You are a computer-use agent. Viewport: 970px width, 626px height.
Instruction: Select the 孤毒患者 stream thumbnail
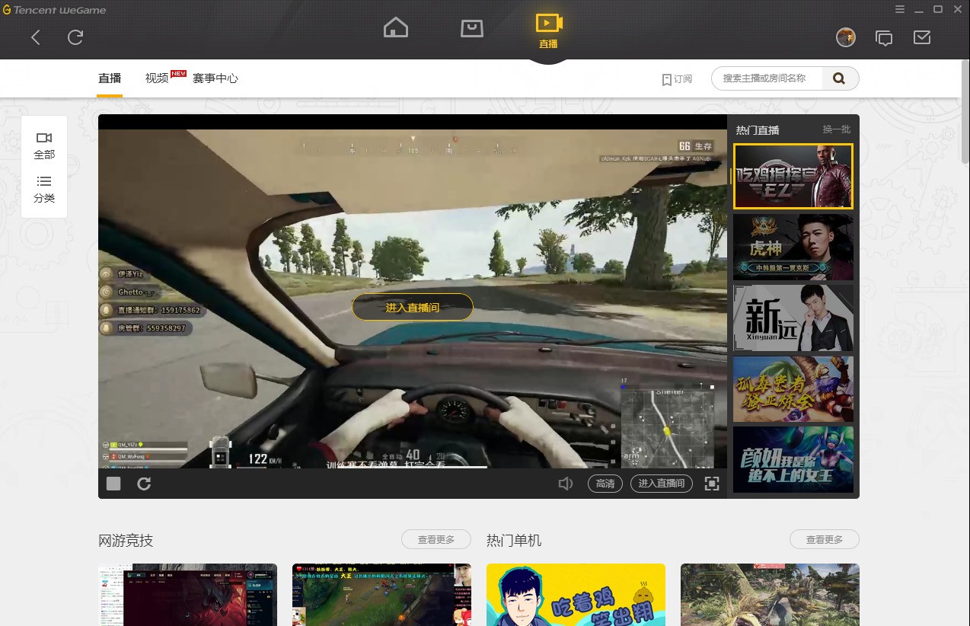coord(793,388)
